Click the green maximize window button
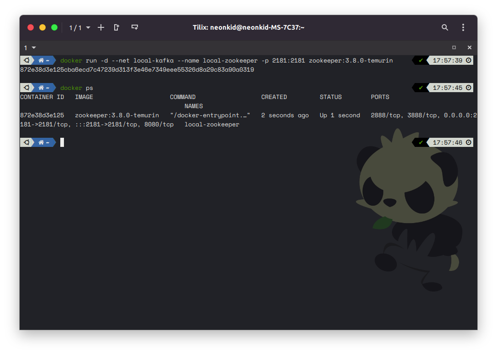This screenshot has width=497, height=354. point(54,27)
